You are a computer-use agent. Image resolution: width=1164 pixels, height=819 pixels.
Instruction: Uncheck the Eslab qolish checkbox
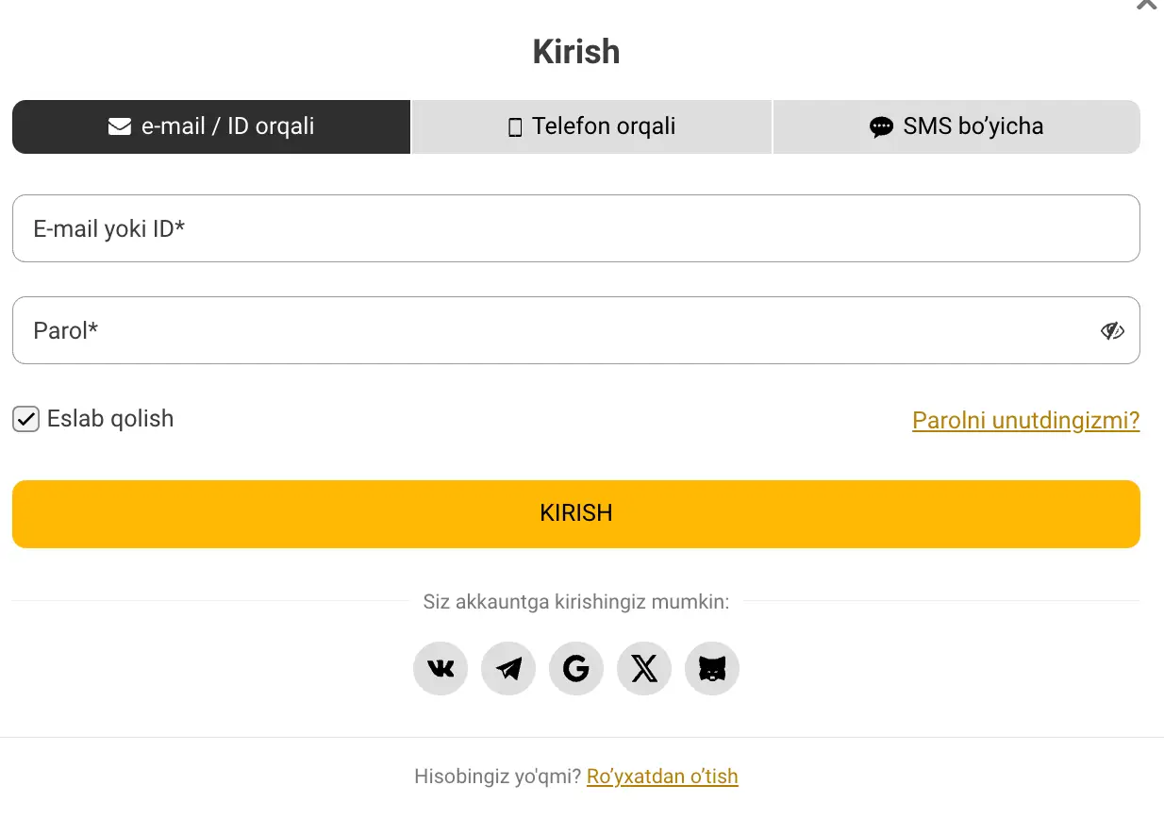25,419
